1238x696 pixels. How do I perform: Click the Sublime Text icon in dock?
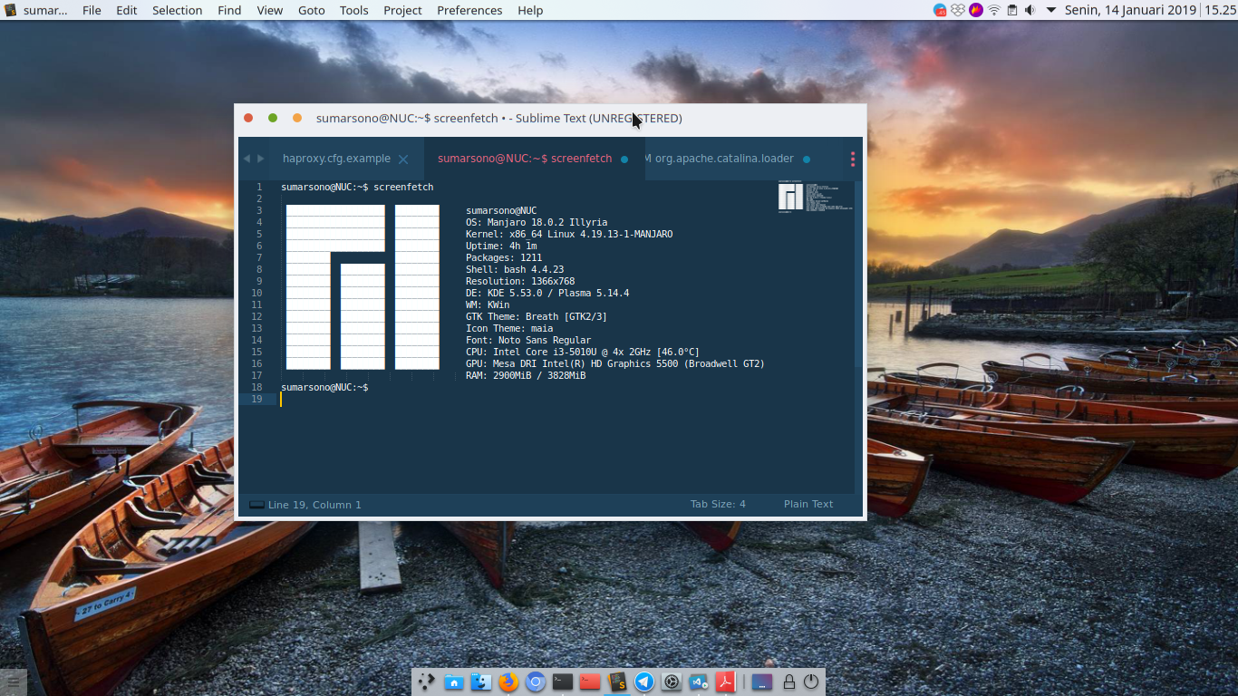pyautogui.click(x=617, y=681)
